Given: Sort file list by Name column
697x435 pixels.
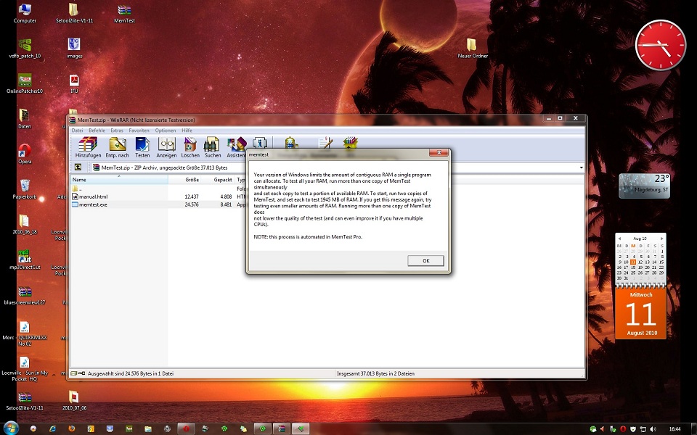Looking at the screenshot, I should [116, 179].
